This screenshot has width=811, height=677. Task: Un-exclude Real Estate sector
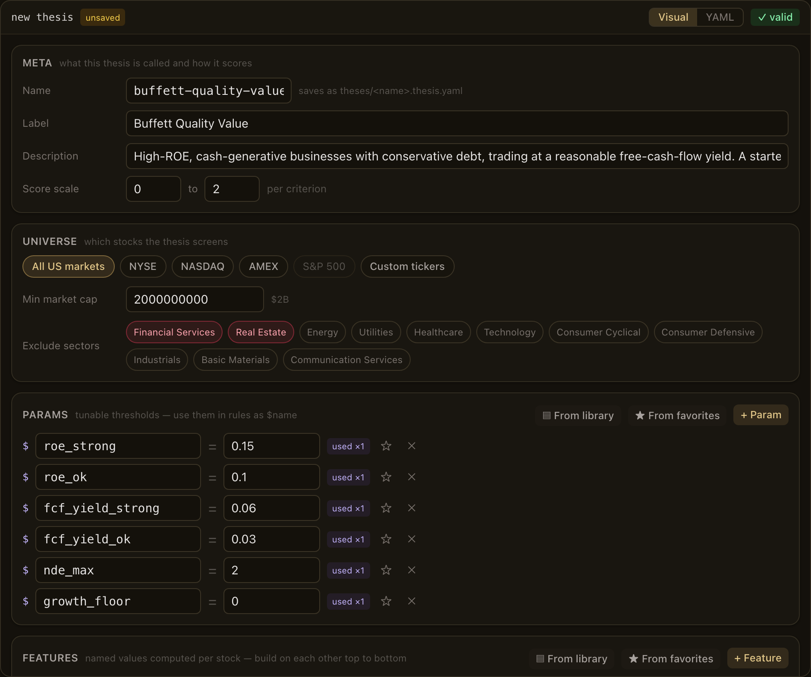pyautogui.click(x=261, y=332)
